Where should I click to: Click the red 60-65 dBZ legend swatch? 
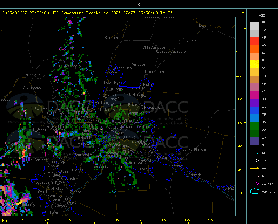coord(255,41)
